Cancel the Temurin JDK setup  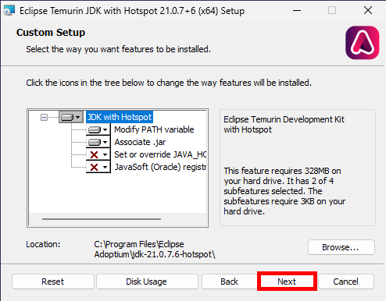346,282
